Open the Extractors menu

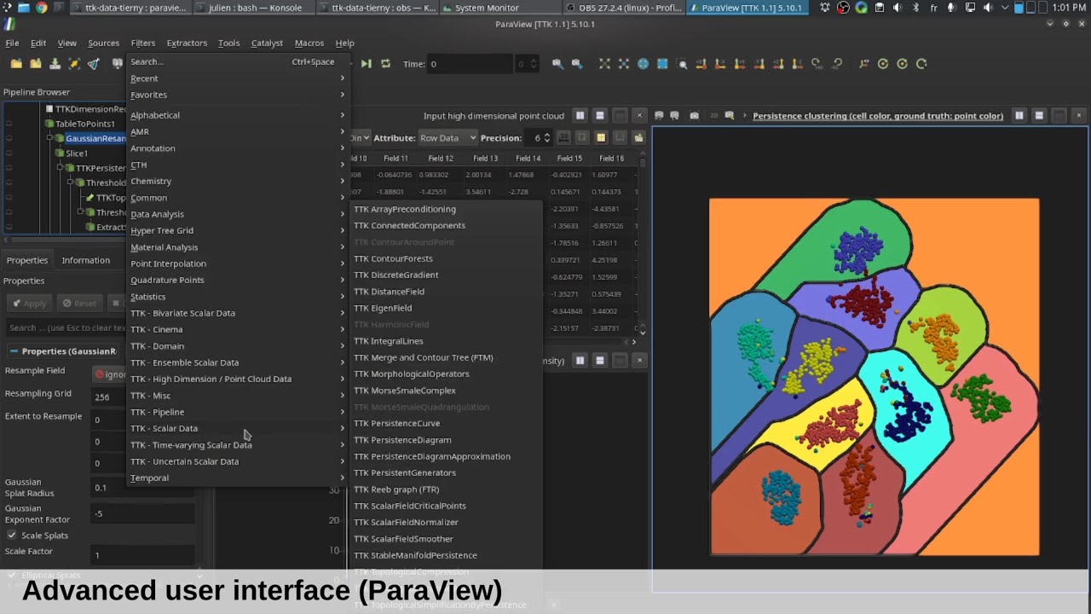pyautogui.click(x=187, y=43)
